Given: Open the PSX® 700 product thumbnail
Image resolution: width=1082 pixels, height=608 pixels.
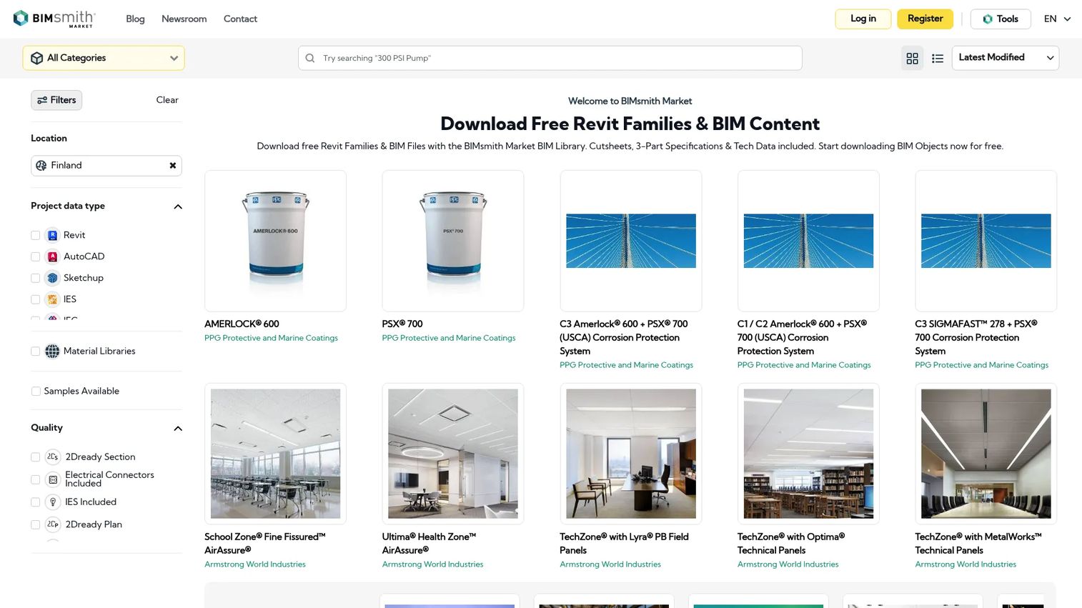Looking at the screenshot, I should (453, 241).
